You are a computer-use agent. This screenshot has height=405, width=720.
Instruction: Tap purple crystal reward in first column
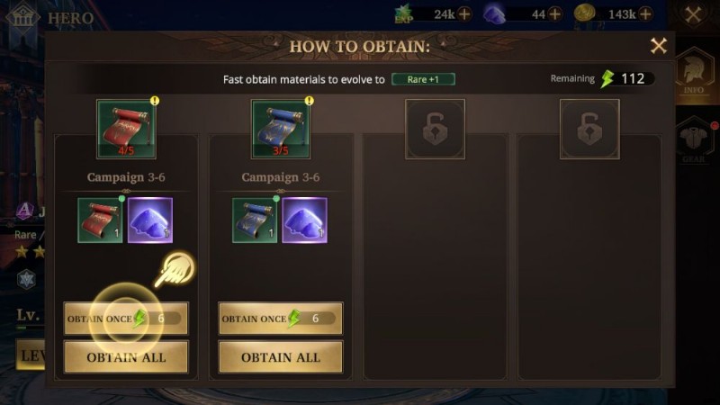coord(150,220)
